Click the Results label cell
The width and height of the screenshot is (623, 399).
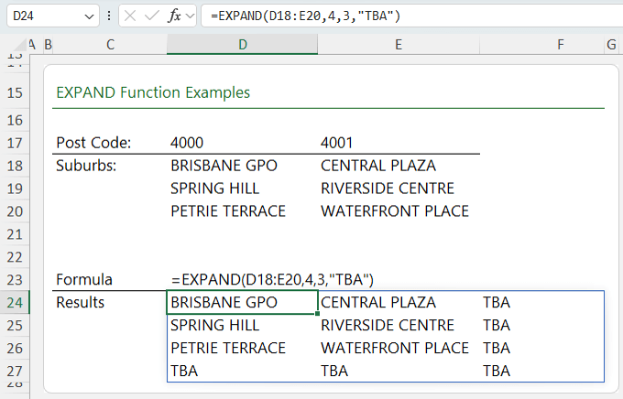tap(81, 303)
